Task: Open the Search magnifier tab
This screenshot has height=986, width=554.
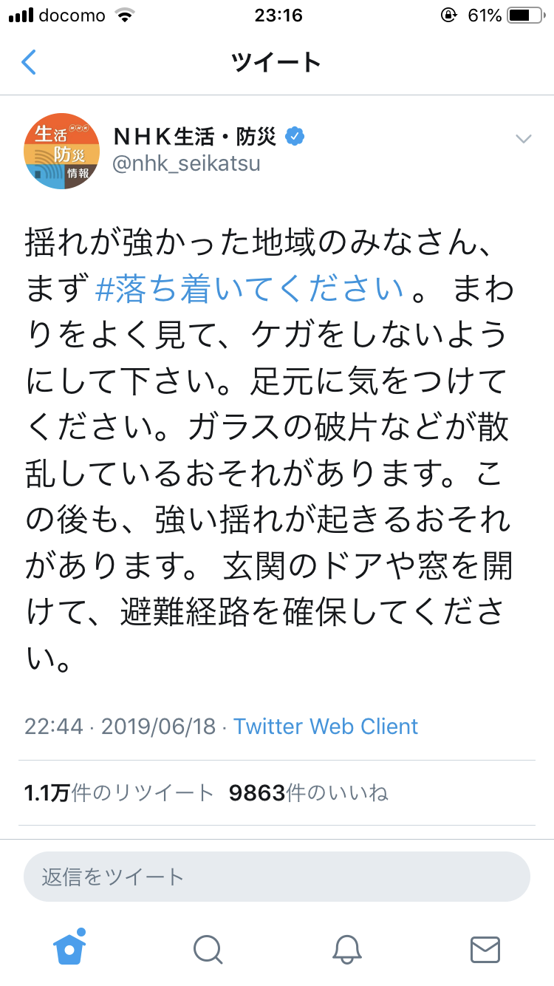Action: pyautogui.click(x=208, y=949)
